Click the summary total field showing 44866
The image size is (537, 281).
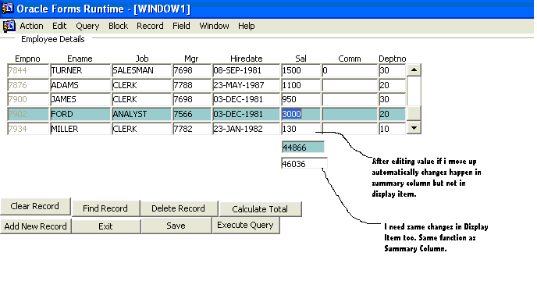303,148
